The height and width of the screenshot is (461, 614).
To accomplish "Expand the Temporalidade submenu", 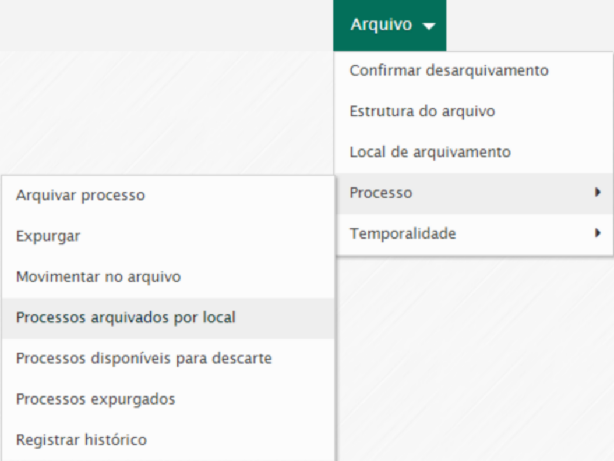I will (x=474, y=233).
